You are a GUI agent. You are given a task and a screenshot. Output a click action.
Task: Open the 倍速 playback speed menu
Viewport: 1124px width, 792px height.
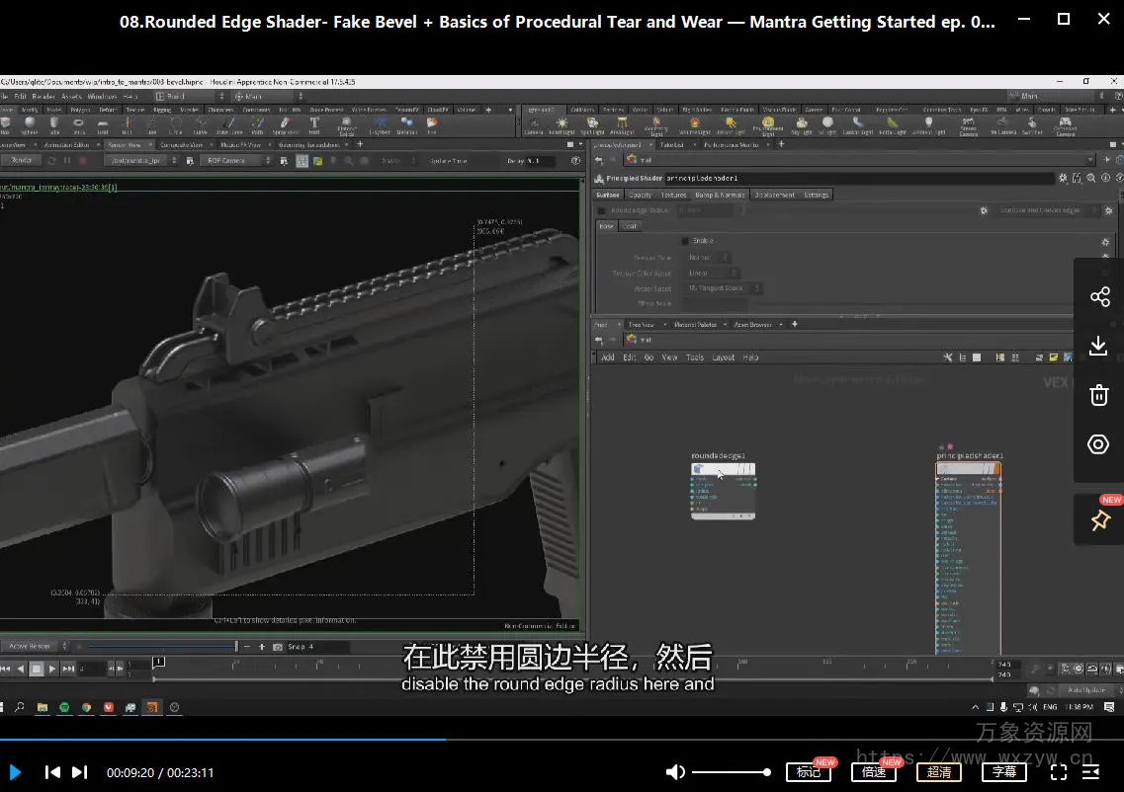click(873, 772)
